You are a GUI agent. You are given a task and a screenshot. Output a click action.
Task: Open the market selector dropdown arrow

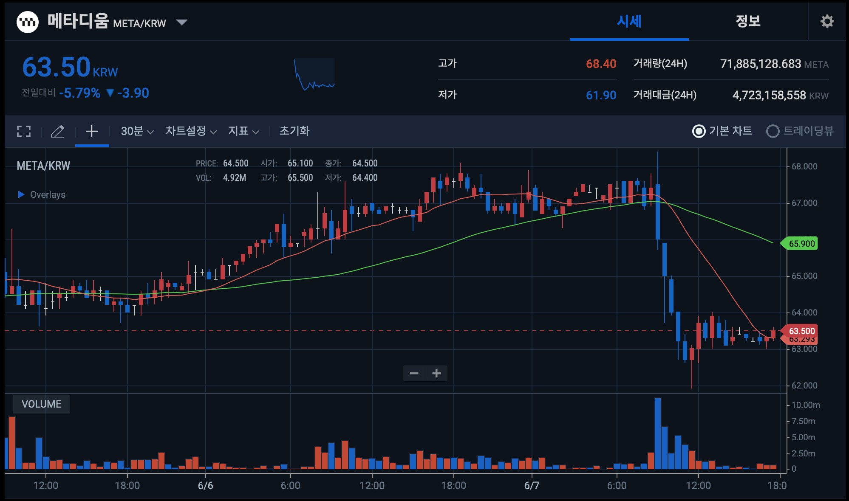tap(182, 22)
